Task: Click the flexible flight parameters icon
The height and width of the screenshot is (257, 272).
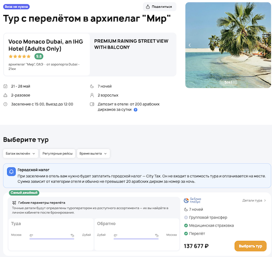Action: click(x=15, y=203)
